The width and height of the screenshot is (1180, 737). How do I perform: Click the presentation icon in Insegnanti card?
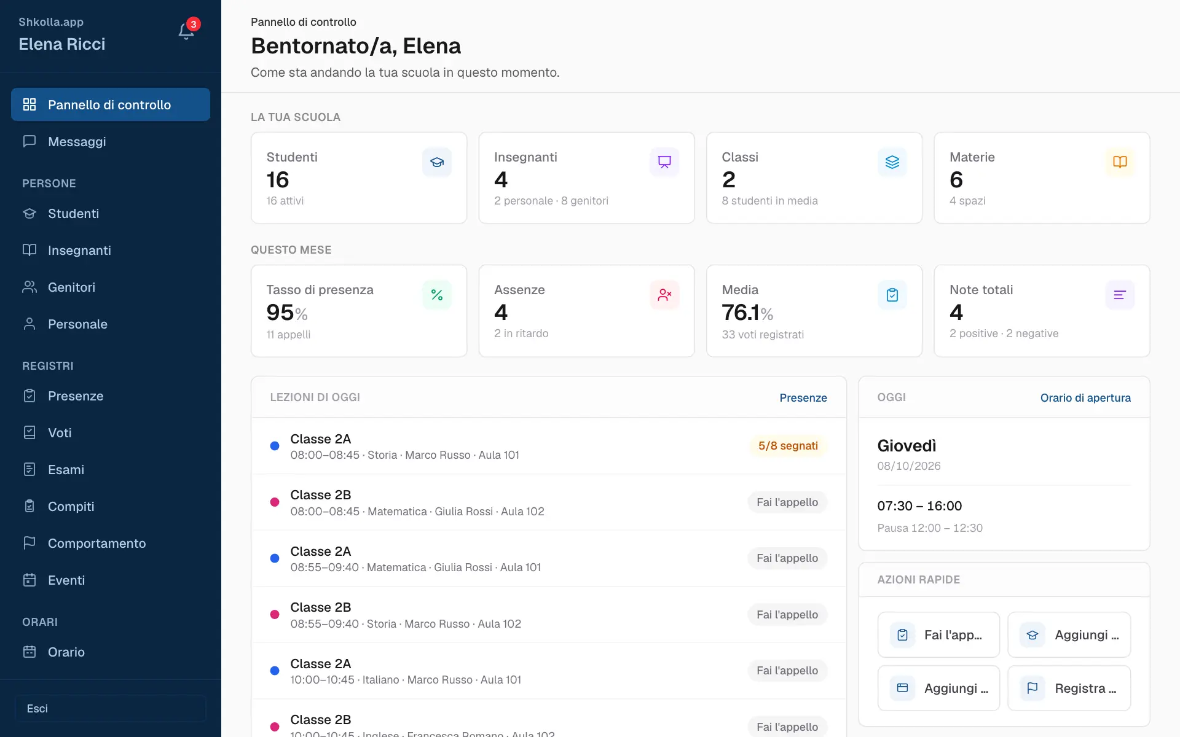click(x=664, y=162)
